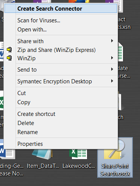This screenshot has height=186, width=140.
Task: Click WinZip icon beside WinZip entry
Action: 9,58
